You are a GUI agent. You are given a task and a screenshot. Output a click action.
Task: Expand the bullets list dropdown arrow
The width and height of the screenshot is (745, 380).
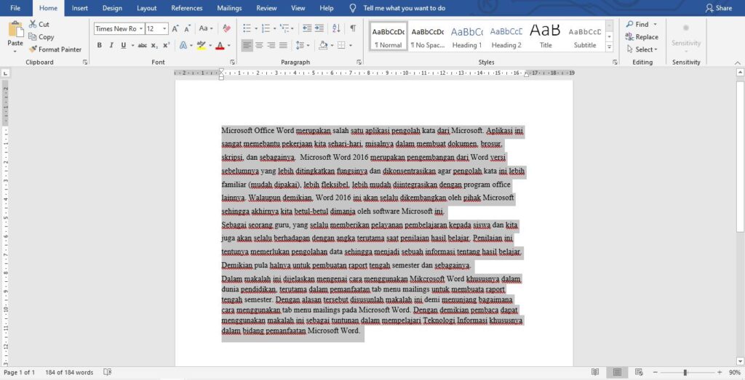(255, 29)
